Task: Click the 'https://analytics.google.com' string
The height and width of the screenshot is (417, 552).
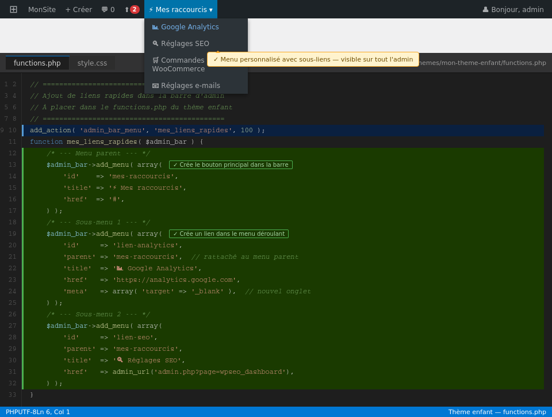Action: pos(174,280)
